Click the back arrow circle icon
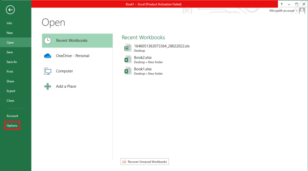 (x=10, y=10)
